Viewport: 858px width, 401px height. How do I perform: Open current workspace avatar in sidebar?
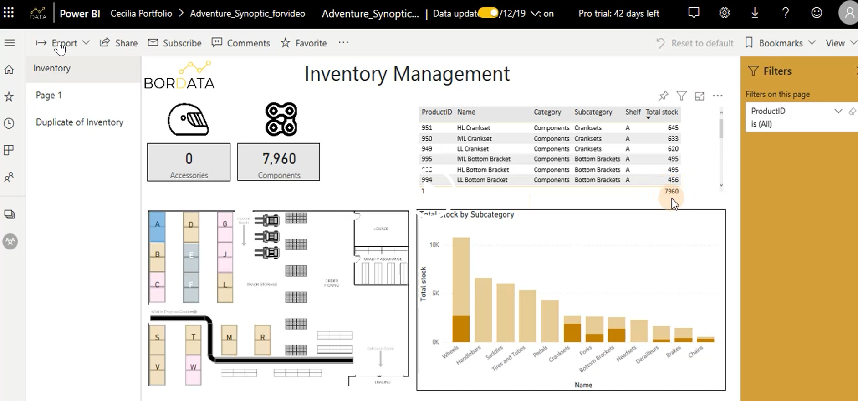10,241
